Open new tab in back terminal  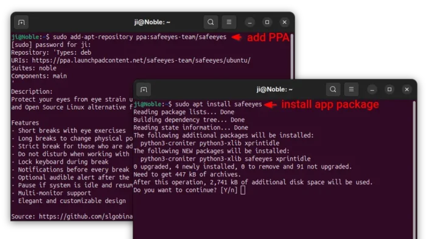pyautogui.click(x=21, y=23)
